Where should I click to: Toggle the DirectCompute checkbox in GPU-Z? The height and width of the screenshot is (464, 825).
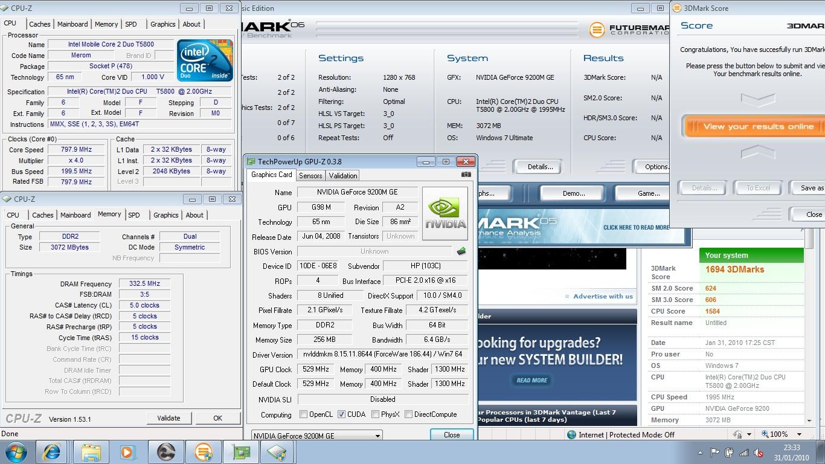click(x=408, y=414)
